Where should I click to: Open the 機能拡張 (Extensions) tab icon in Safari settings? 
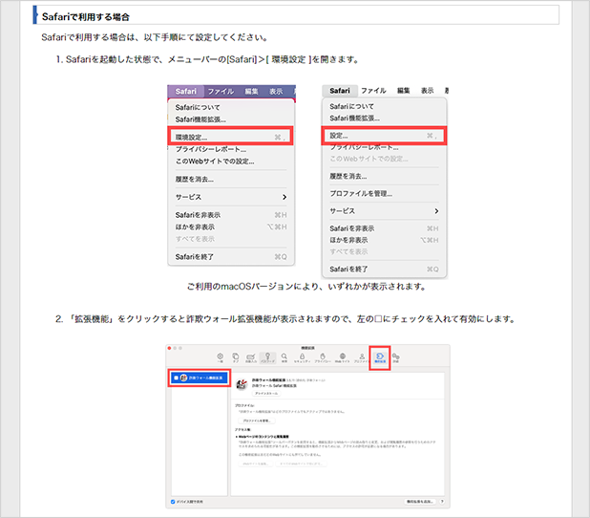[x=380, y=357]
